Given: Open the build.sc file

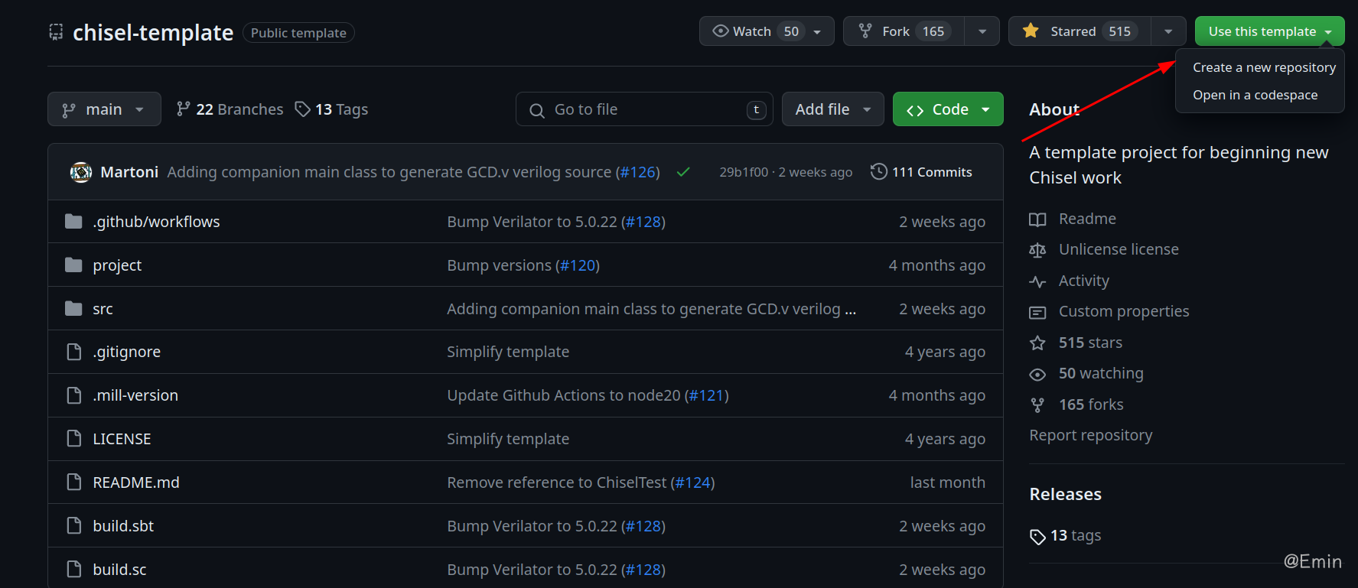Looking at the screenshot, I should 119,570.
